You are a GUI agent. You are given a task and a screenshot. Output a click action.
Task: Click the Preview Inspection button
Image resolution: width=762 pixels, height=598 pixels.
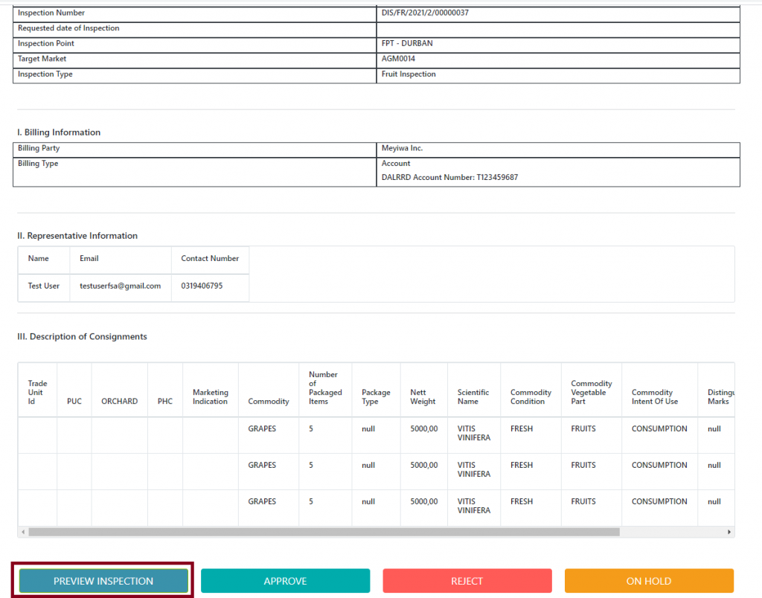pos(103,581)
